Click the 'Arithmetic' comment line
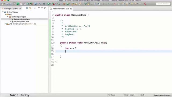The height and width of the screenshot is (97, 172). click(77, 26)
